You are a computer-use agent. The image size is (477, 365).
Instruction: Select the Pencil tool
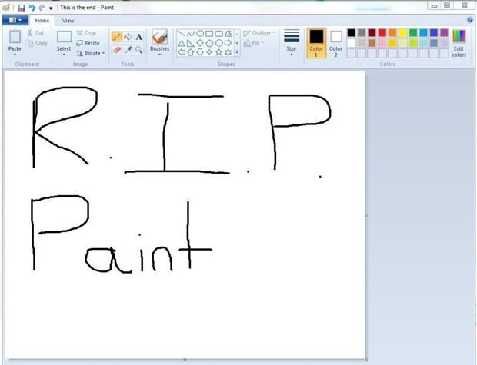click(x=117, y=36)
